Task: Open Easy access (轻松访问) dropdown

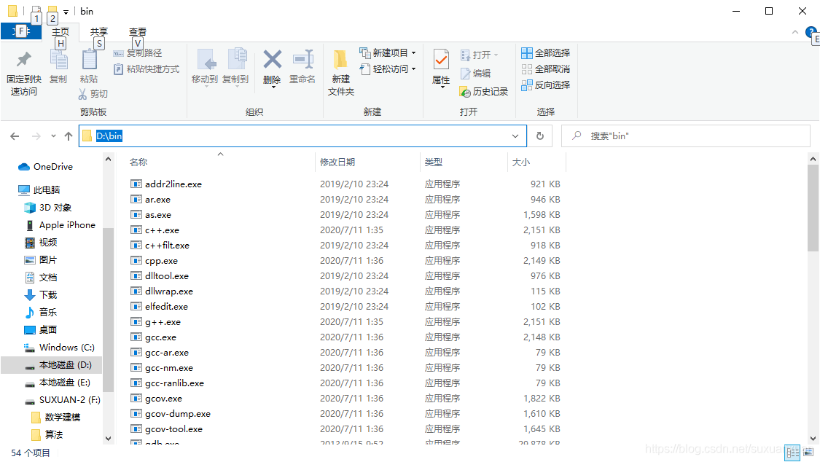Action: click(x=388, y=69)
